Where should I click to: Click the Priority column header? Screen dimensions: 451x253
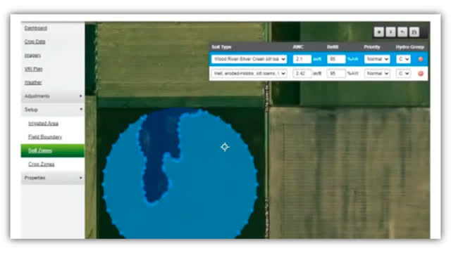pos(372,47)
